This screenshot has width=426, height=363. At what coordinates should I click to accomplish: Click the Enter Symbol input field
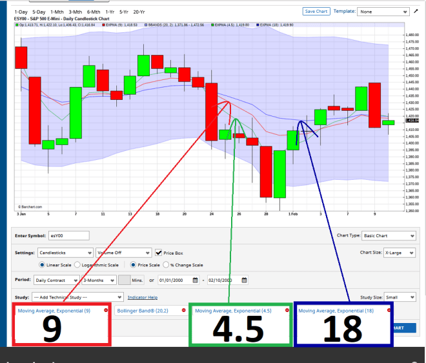pyautogui.click(x=69, y=235)
